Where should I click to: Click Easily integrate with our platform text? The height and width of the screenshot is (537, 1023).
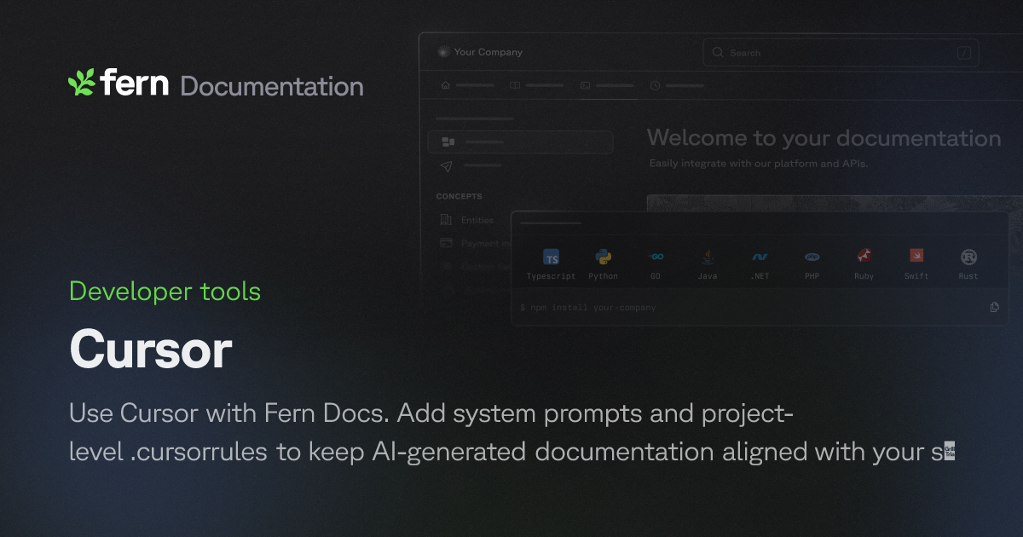[x=759, y=163]
